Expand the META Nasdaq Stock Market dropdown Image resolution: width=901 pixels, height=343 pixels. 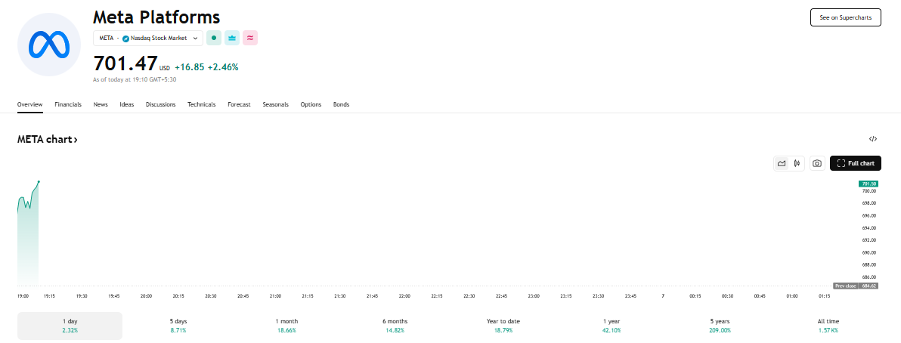point(147,38)
